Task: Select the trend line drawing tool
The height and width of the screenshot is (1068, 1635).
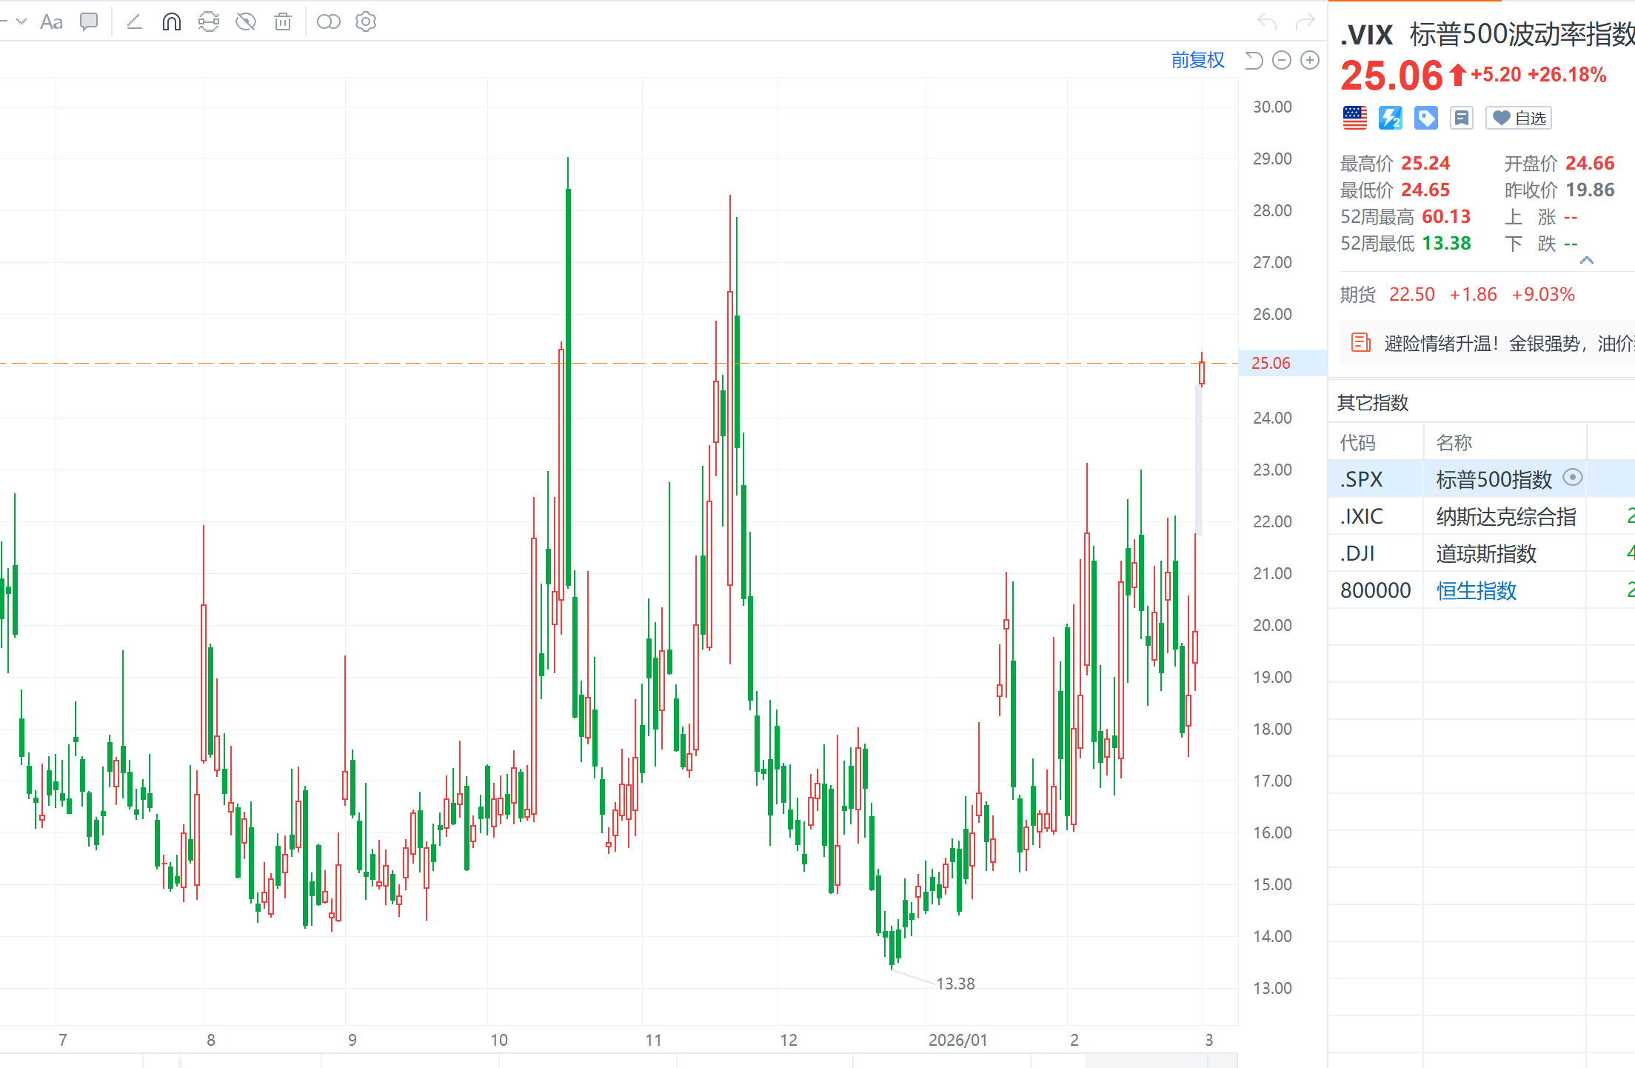Action: pos(134,22)
